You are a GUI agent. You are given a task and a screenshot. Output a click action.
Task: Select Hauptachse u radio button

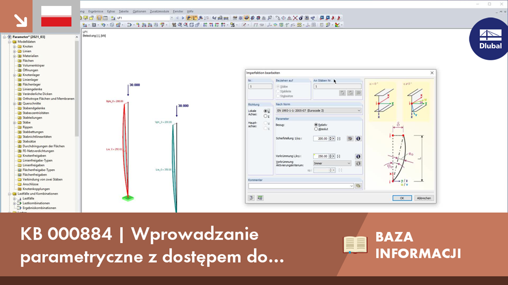[x=265, y=123]
